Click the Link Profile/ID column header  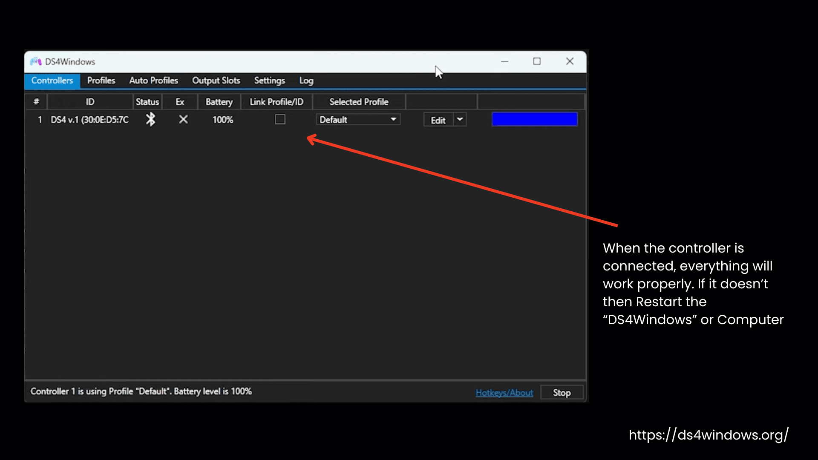coord(277,102)
